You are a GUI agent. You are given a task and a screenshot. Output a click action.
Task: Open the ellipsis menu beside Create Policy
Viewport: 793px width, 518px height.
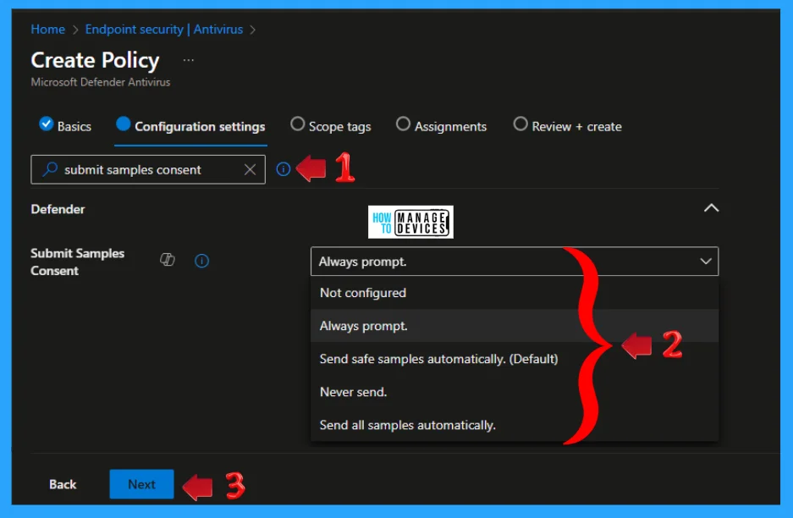(188, 60)
